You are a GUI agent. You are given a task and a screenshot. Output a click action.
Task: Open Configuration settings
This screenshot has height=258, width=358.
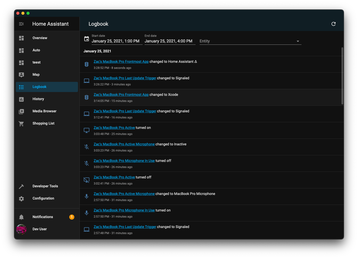pyautogui.click(x=47, y=199)
